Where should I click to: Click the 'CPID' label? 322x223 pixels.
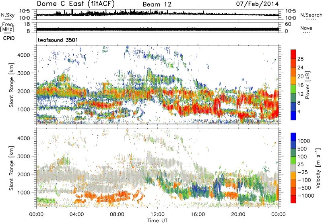coord(9,38)
